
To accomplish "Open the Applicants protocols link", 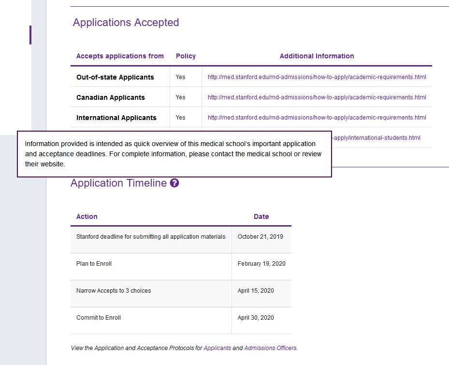I will pyautogui.click(x=217, y=348).
